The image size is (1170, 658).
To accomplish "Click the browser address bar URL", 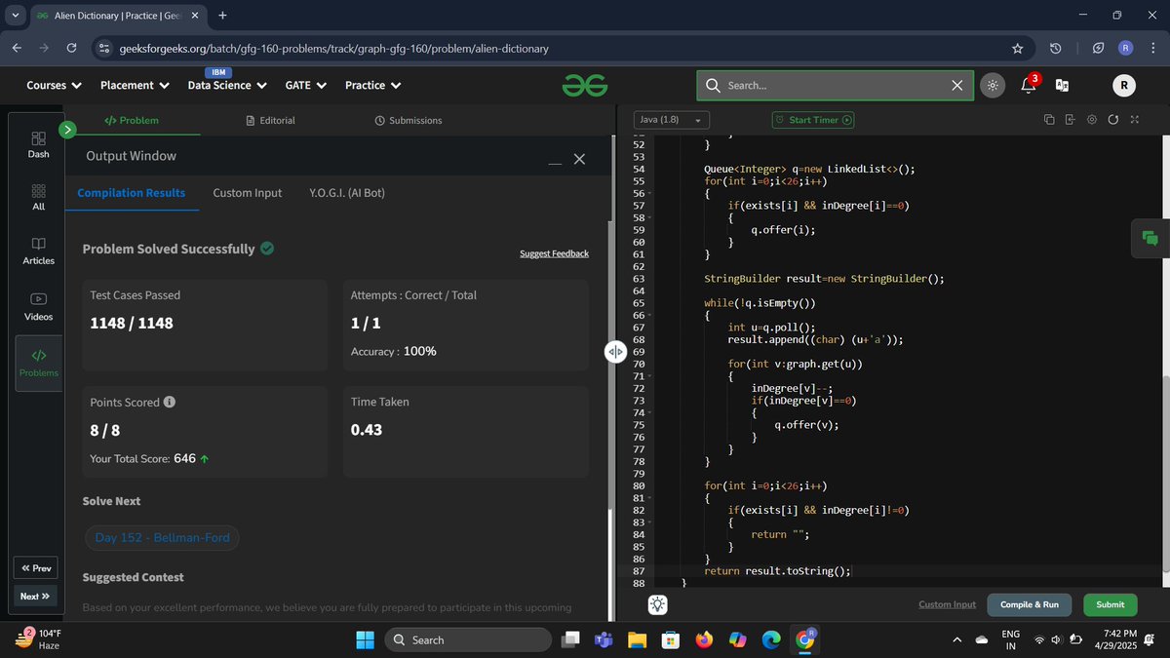I will [333, 48].
